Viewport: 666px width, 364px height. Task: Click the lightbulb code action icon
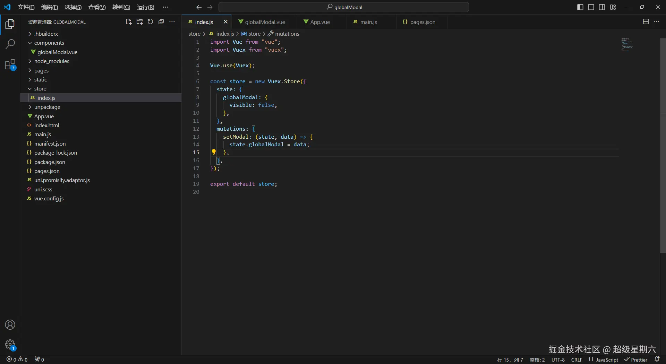point(214,152)
